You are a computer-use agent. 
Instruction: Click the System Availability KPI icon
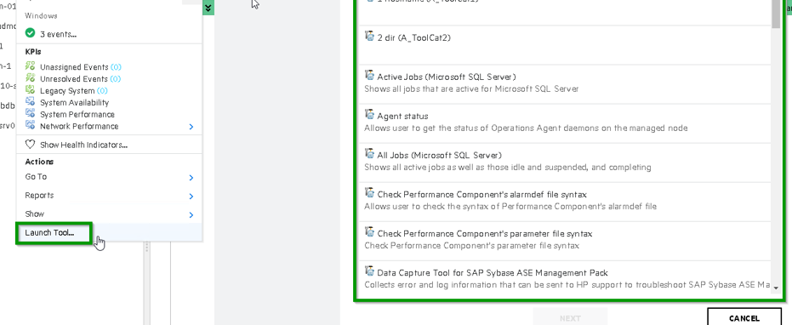pos(31,101)
